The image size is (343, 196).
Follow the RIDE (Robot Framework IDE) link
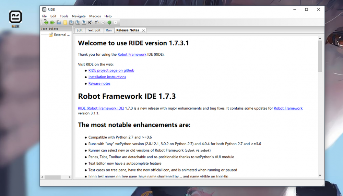point(101,108)
